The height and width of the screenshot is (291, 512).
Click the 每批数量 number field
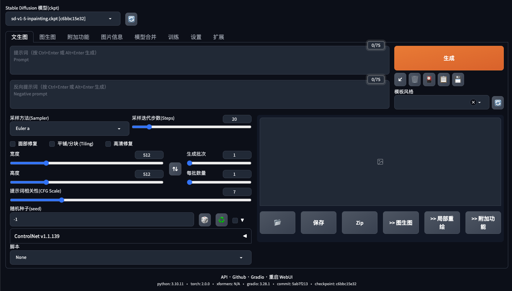pos(237,174)
